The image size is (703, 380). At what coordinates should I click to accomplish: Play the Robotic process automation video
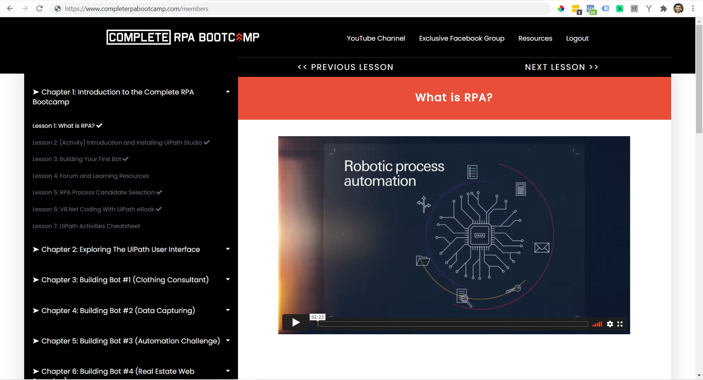[295, 322]
